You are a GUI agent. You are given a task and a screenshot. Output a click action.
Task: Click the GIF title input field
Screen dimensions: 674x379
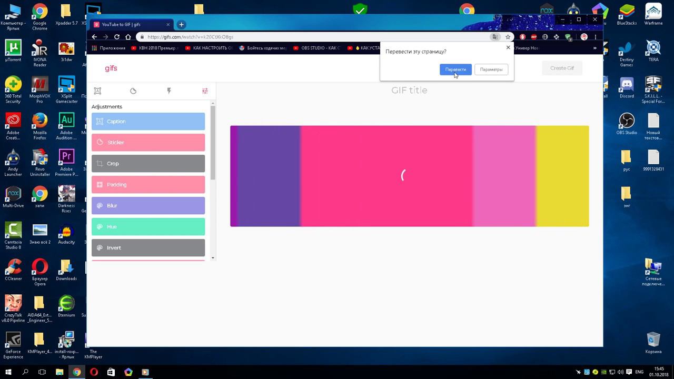click(x=409, y=90)
